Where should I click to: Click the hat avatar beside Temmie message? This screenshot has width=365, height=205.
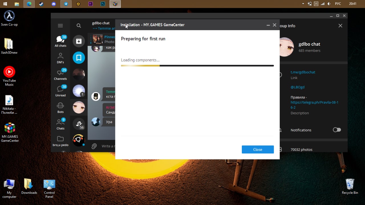[x=96, y=96]
